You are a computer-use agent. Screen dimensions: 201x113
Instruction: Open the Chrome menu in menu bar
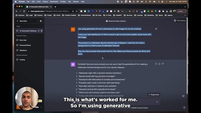22,2
